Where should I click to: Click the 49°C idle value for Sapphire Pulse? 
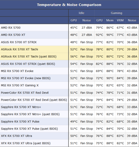coord(74,122)
